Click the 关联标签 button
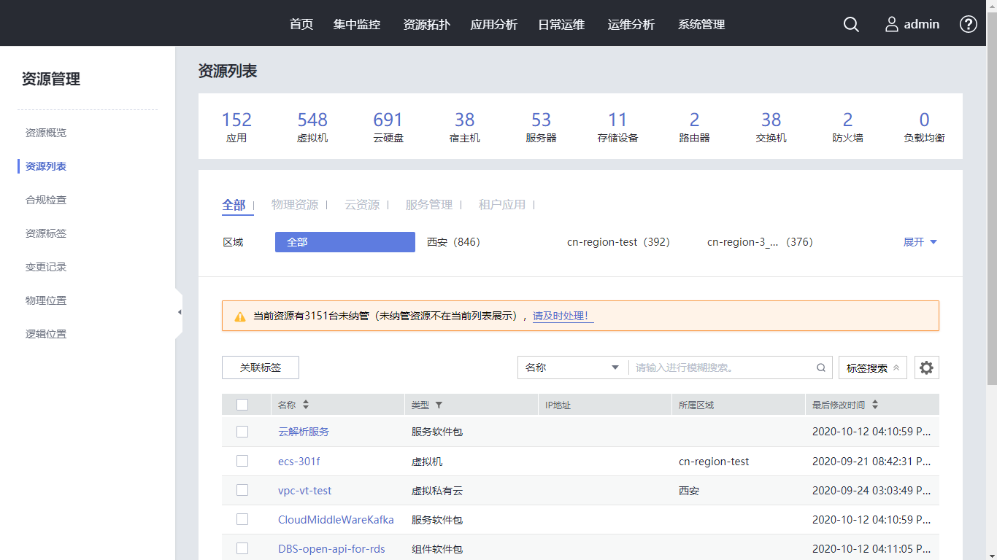 [x=261, y=367]
